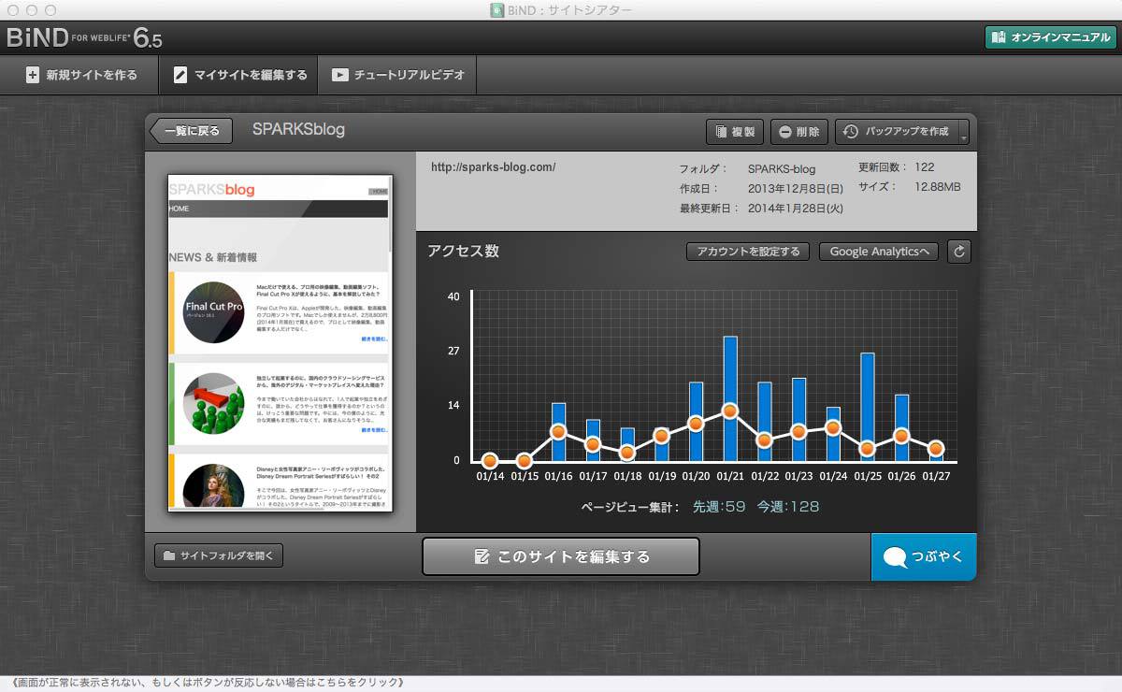Go back with 一覧に戻る button
This screenshot has height=692, width=1122.
pyautogui.click(x=192, y=131)
